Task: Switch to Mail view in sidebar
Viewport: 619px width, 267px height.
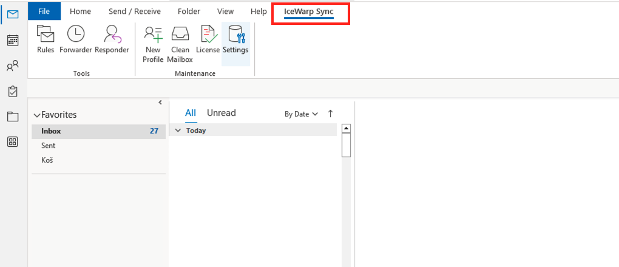Action: 13,15
